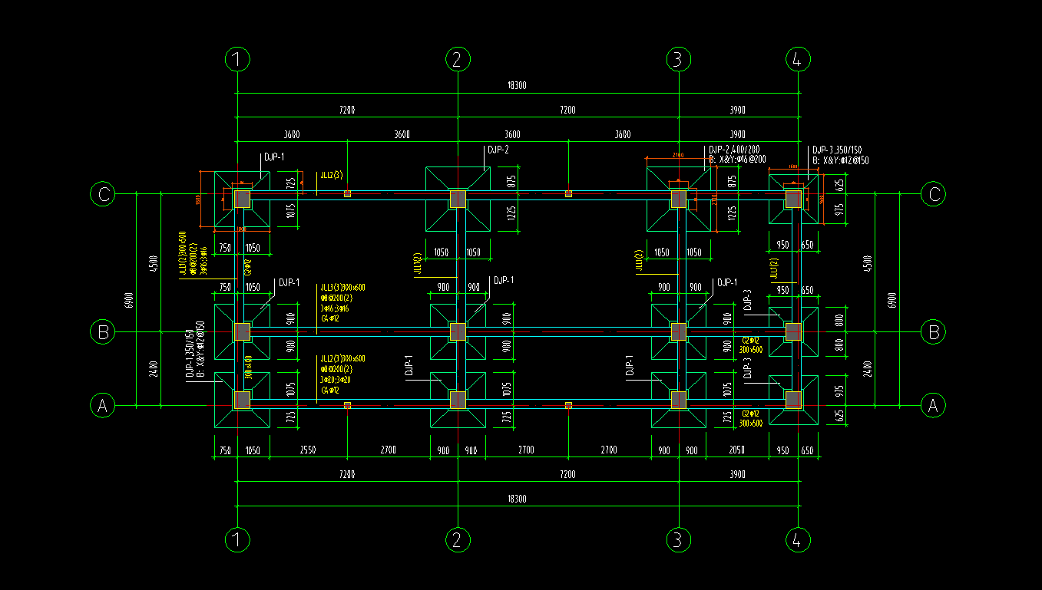Select the rotated yellow 300x400 text on axis 1
The height and width of the screenshot is (590, 1042).
point(248,368)
